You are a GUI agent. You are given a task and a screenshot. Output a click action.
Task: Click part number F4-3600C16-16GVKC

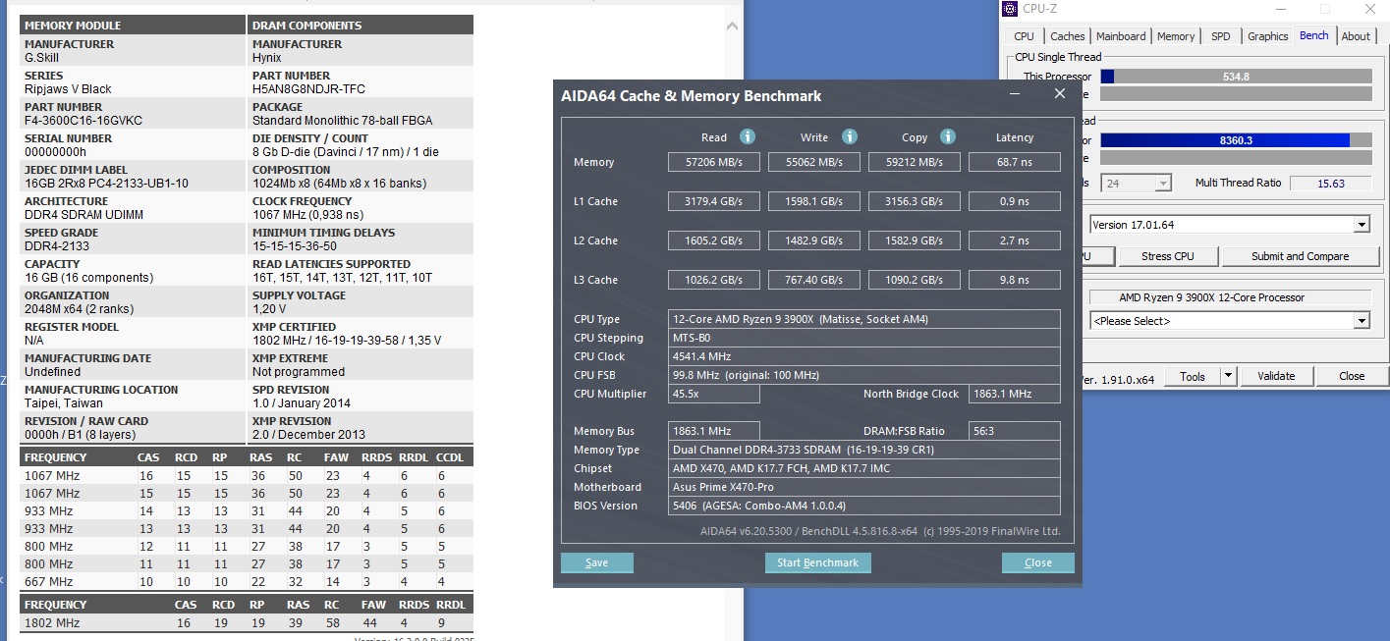(83, 121)
